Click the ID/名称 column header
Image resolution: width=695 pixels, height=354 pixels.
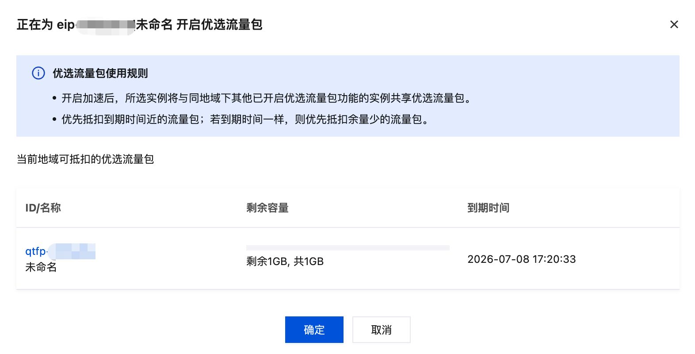click(x=43, y=208)
